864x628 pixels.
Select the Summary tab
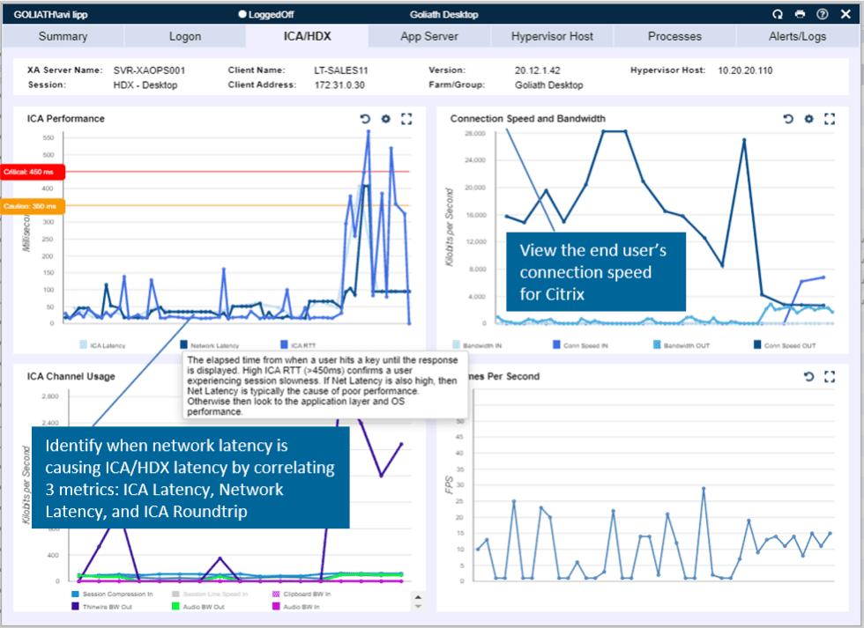click(63, 36)
